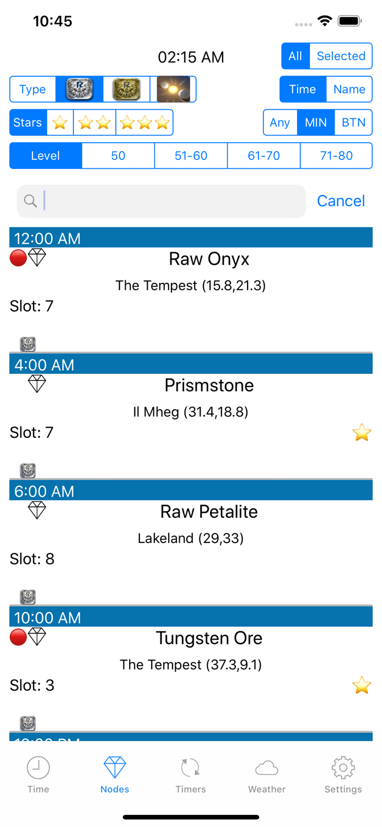Tap the yellow star on Tungsten Ore row
Viewport: 382px width, 827px height.
(x=362, y=685)
